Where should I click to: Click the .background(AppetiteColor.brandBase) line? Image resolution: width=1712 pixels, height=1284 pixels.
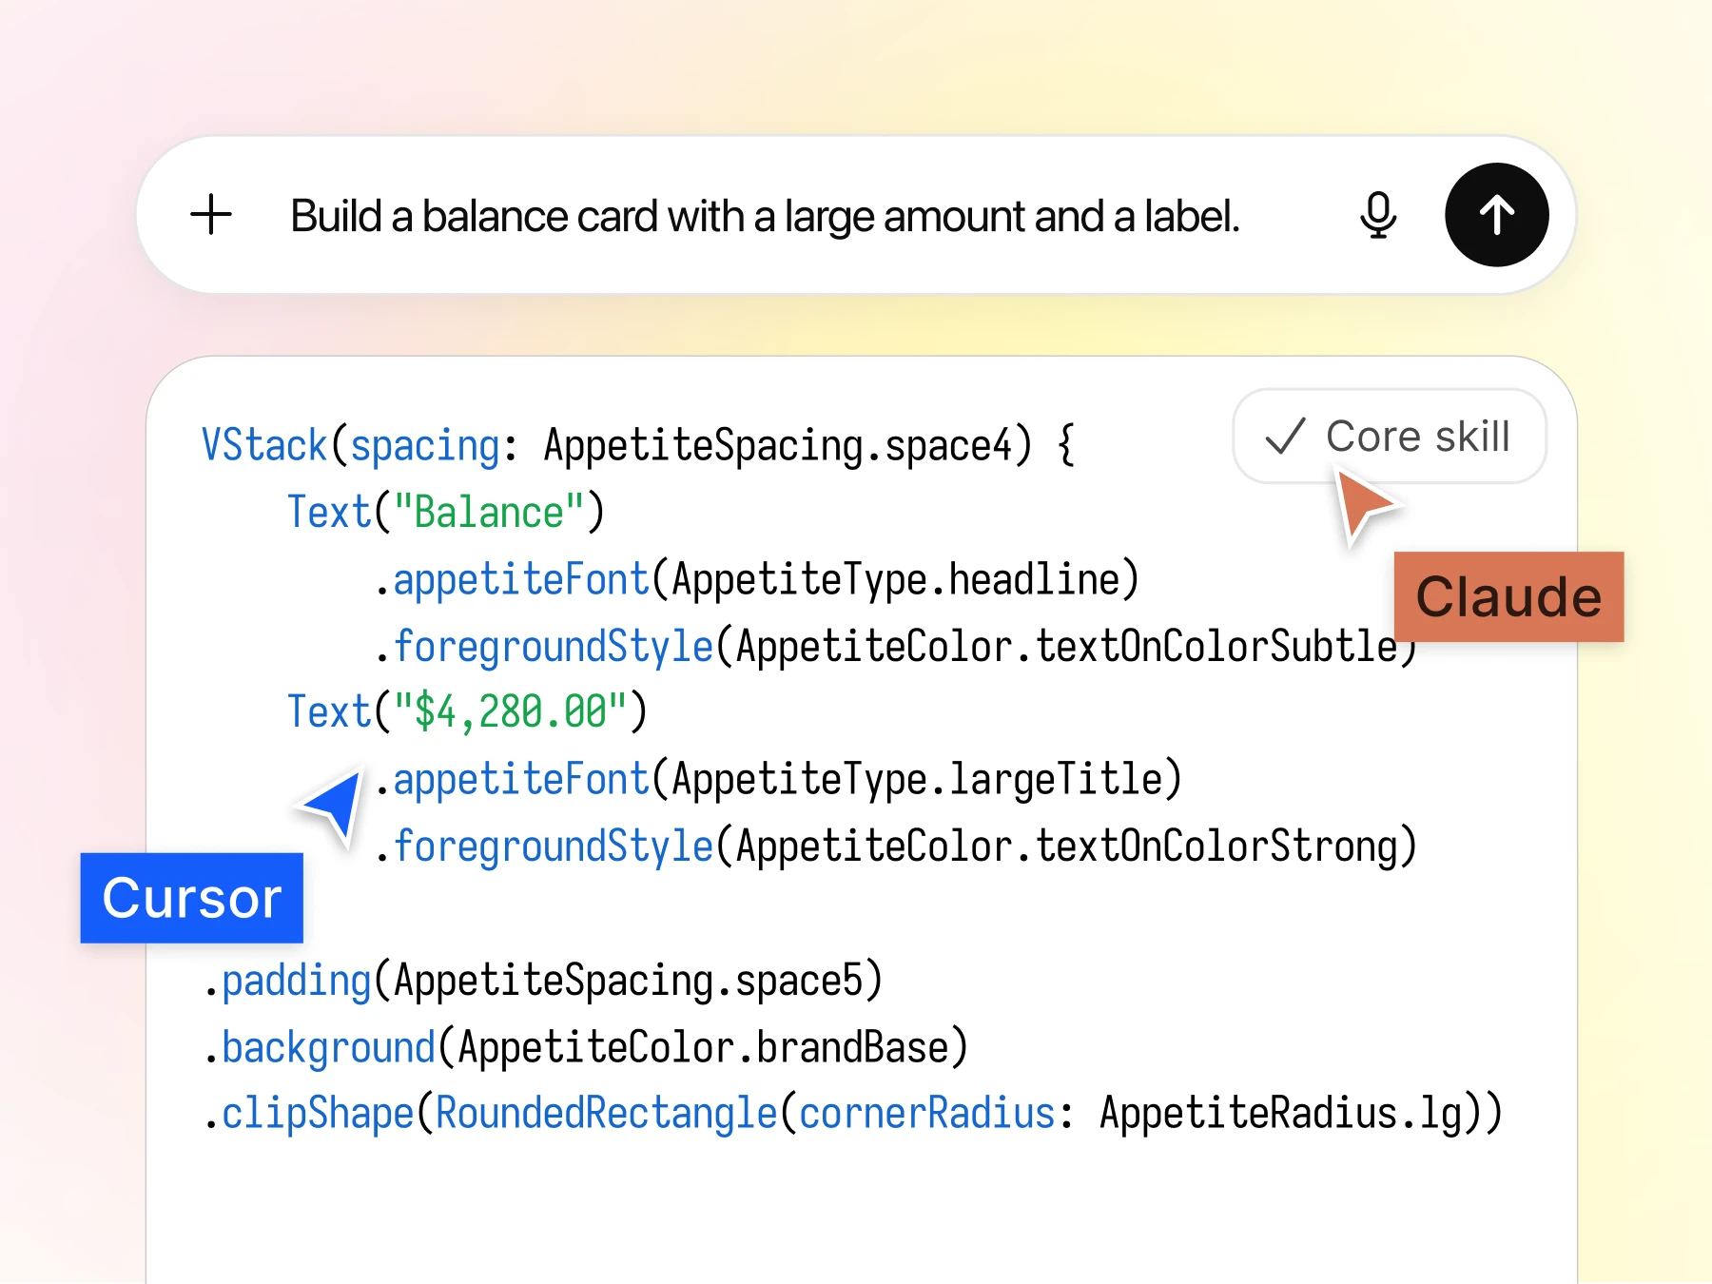click(x=586, y=1047)
